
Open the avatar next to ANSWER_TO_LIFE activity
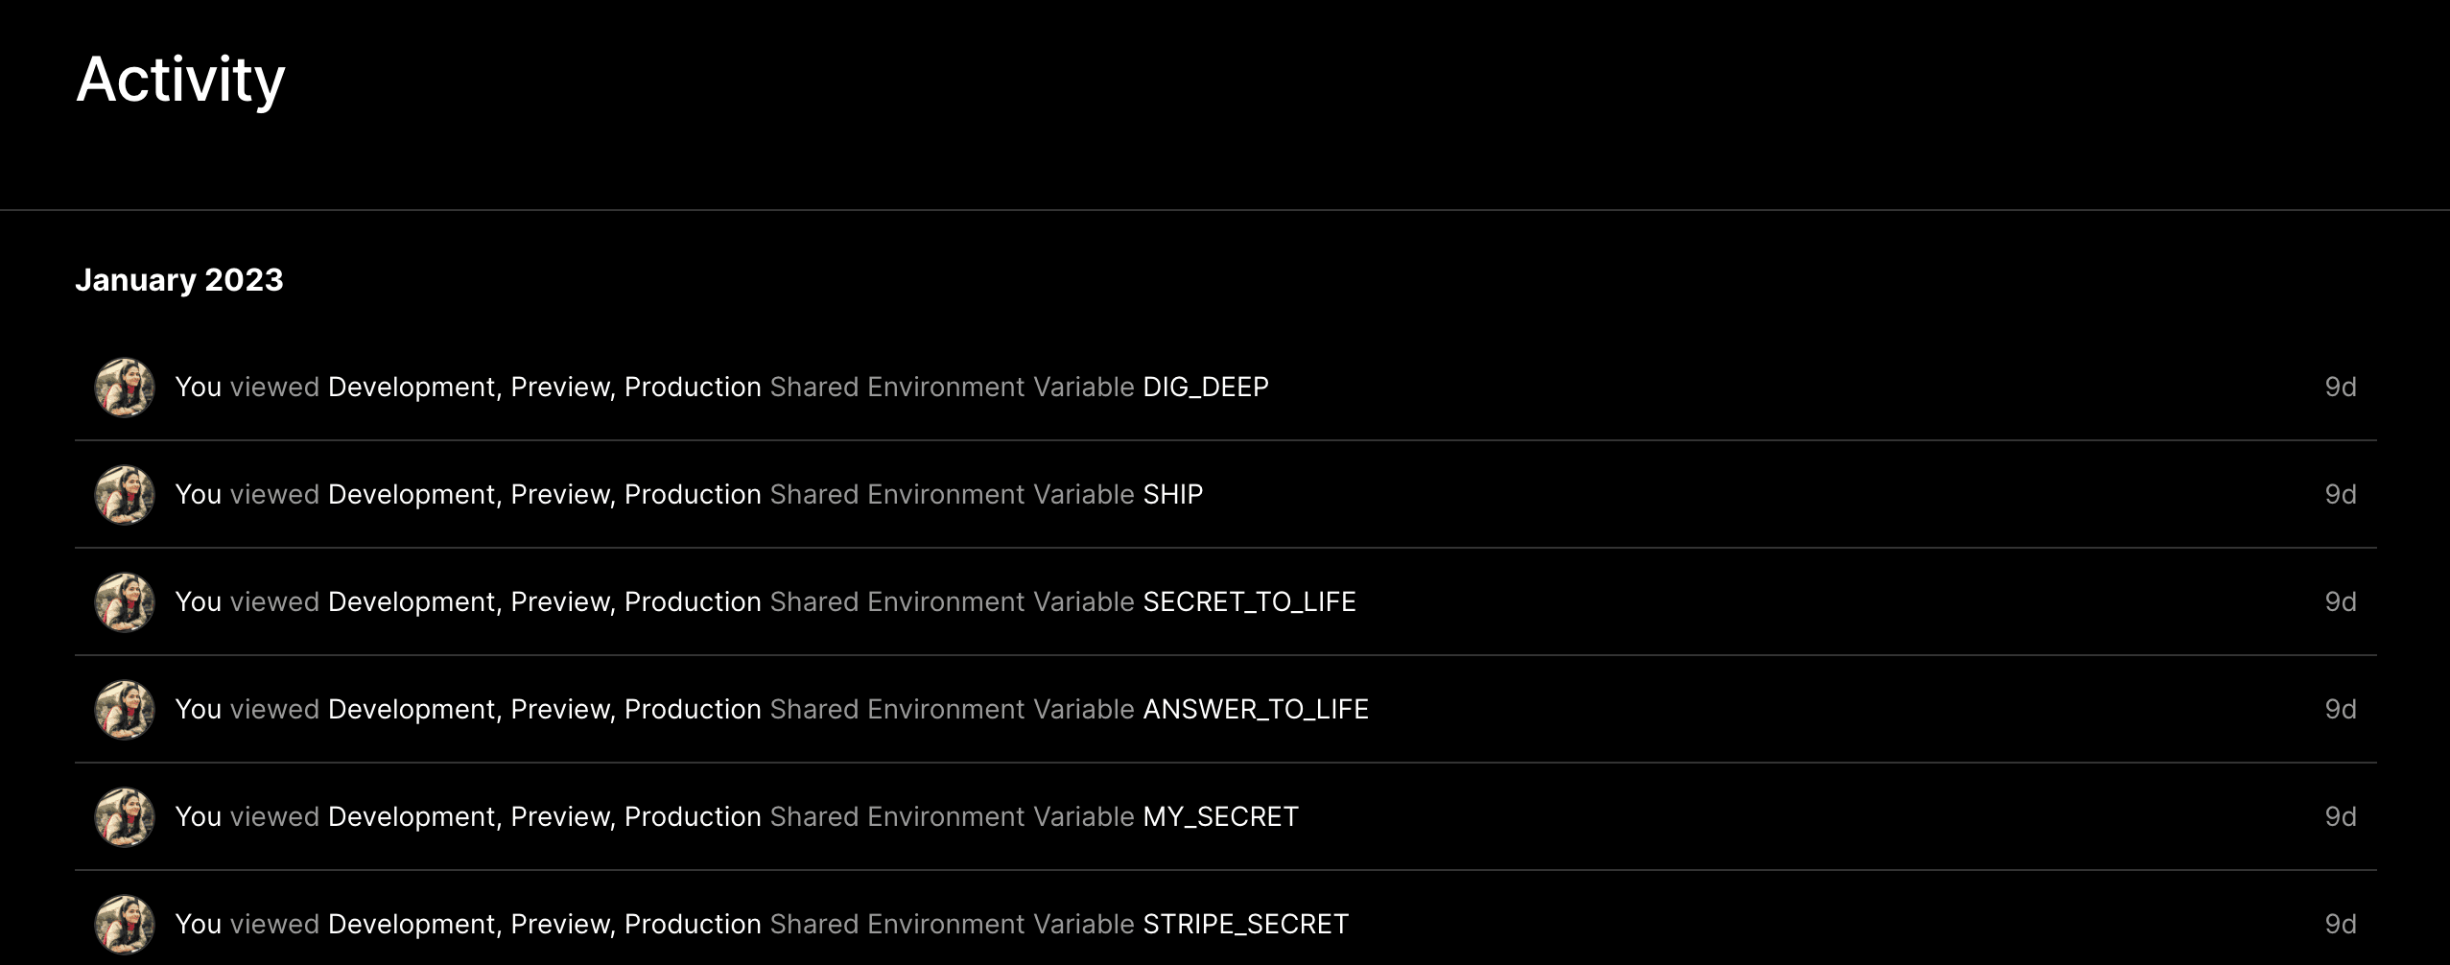(x=125, y=710)
